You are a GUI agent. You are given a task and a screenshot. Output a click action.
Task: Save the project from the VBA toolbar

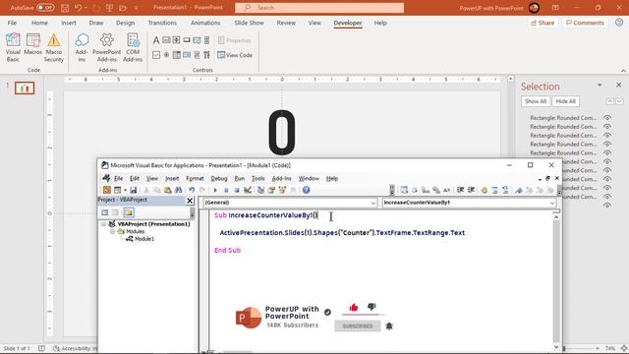tap(134, 190)
